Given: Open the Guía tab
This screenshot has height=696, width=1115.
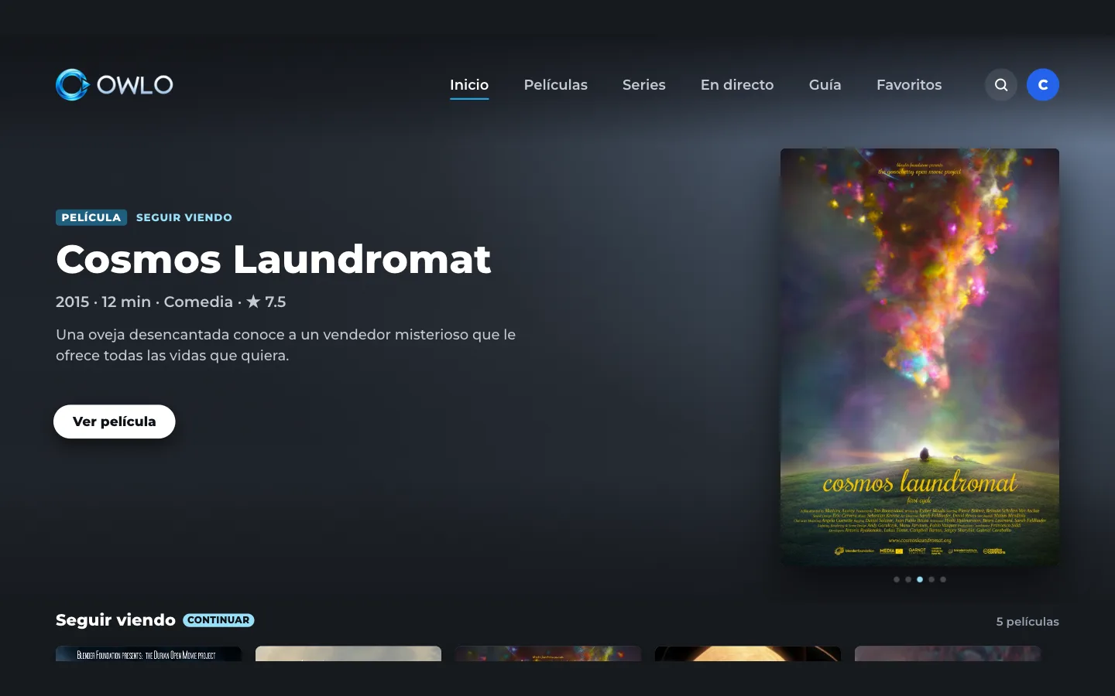Looking at the screenshot, I should click(x=825, y=85).
